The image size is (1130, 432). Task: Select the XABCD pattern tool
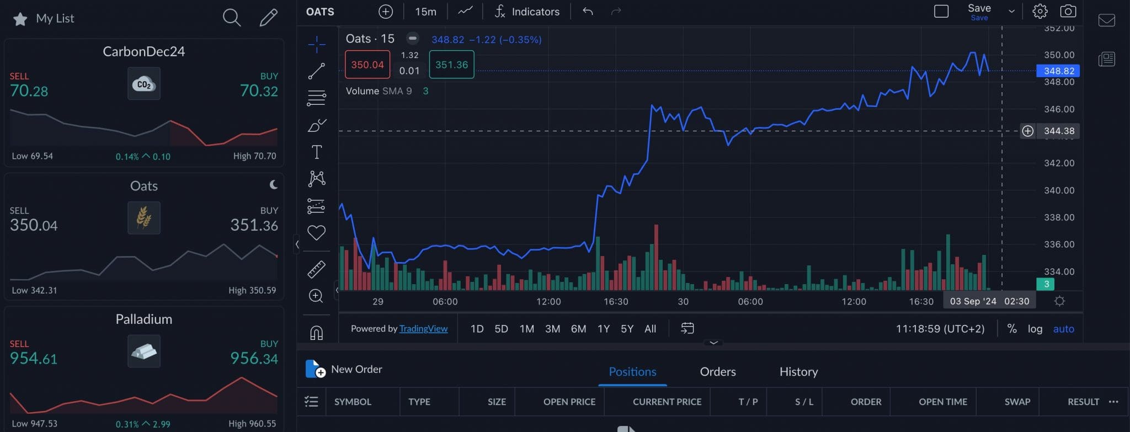[317, 178]
